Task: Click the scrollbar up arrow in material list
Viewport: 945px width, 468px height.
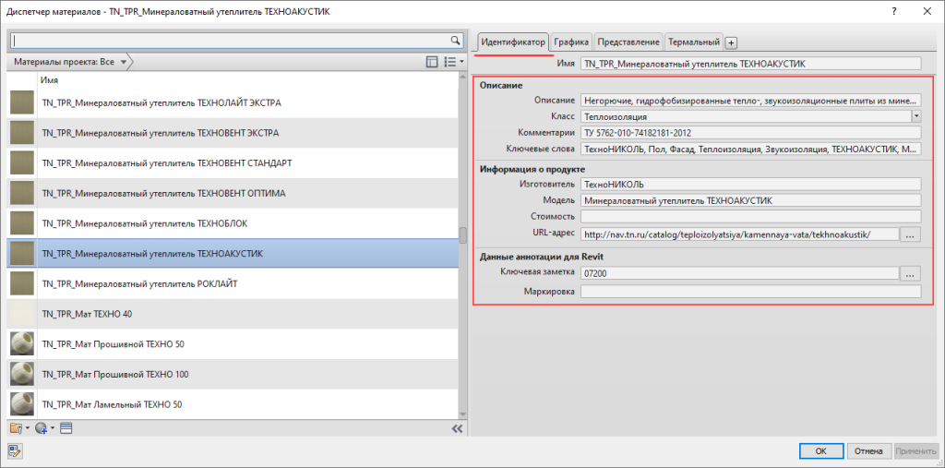Action: point(463,78)
